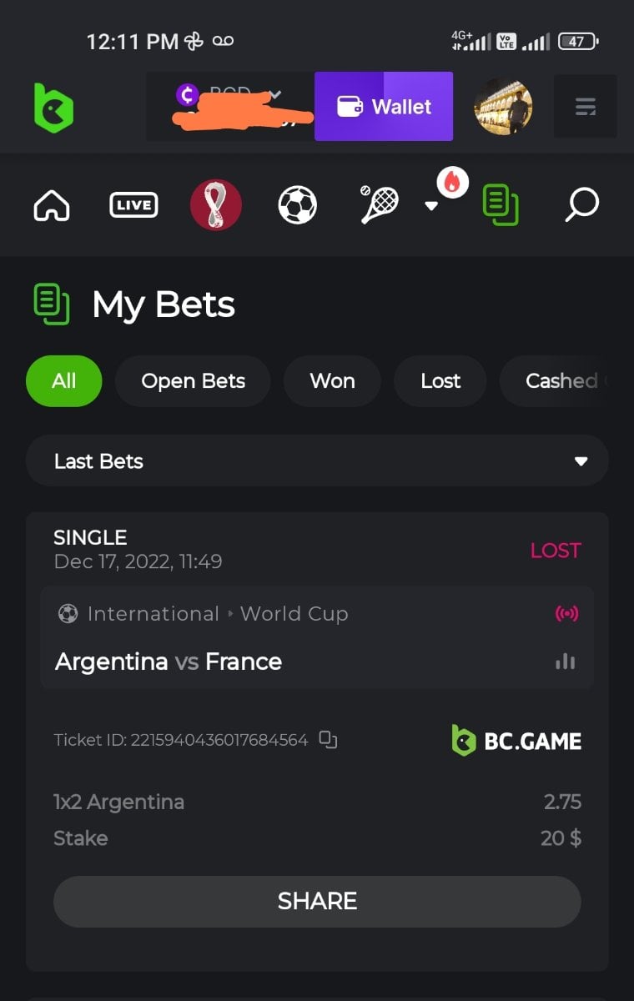Viewport: 634px width, 1001px height.
Task: Tap the SHARE button
Action: (317, 901)
